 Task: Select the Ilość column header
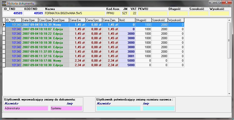(x=127, y=20)
